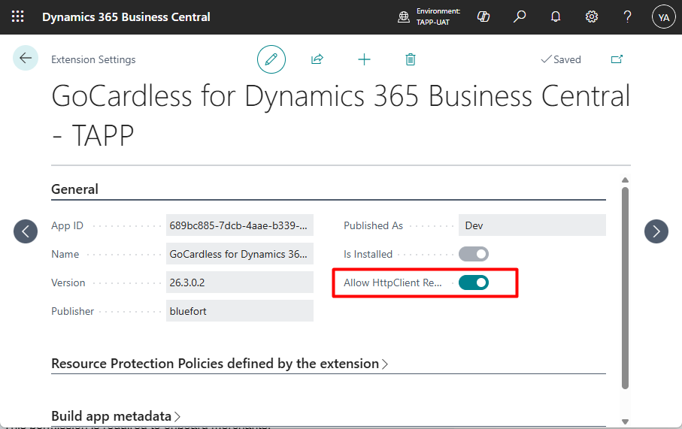Screen dimensions: 682x429
Task: Click the App ID label
Action: tap(67, 225)
